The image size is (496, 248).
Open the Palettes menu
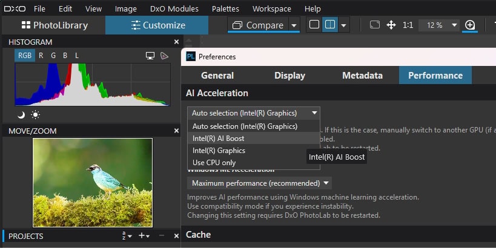(x=225, y=8)
